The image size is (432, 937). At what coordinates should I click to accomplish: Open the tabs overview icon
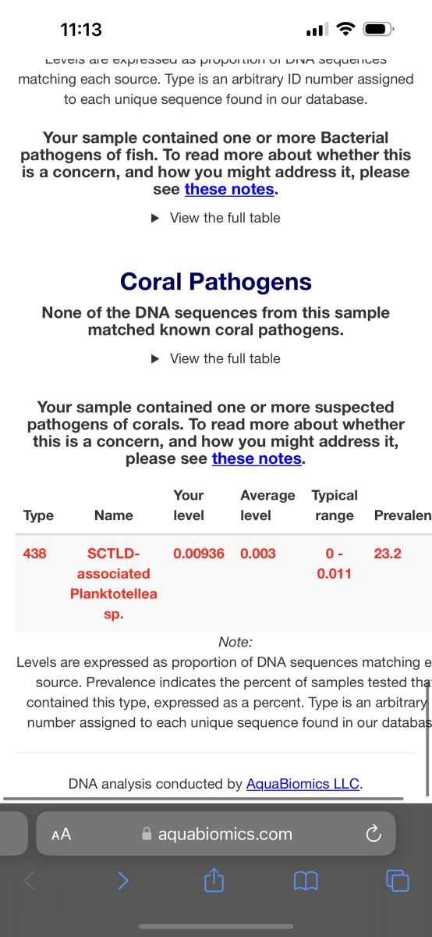click(398, 881)
